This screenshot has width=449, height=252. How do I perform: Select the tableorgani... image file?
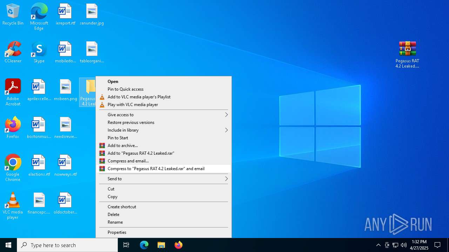pyautogui.click(x=92, y=52)
